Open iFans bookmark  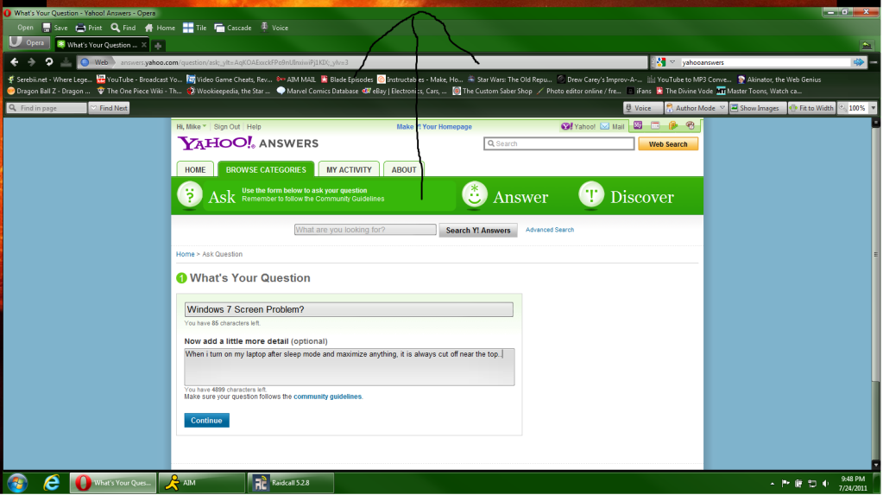[x=640, y=91]
